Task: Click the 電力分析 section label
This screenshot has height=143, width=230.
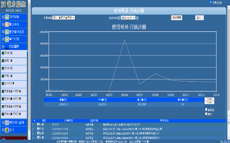Action: (14, 25)
